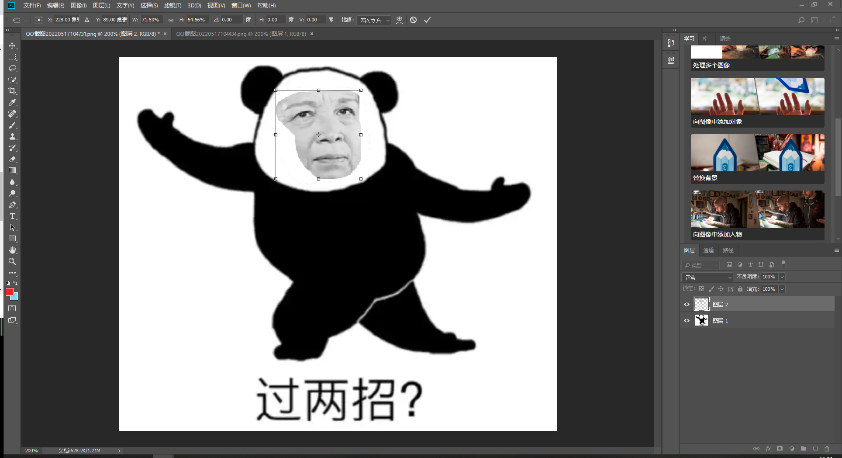
Task: Click the rotation angle input field
Action: tap(231, 20)
